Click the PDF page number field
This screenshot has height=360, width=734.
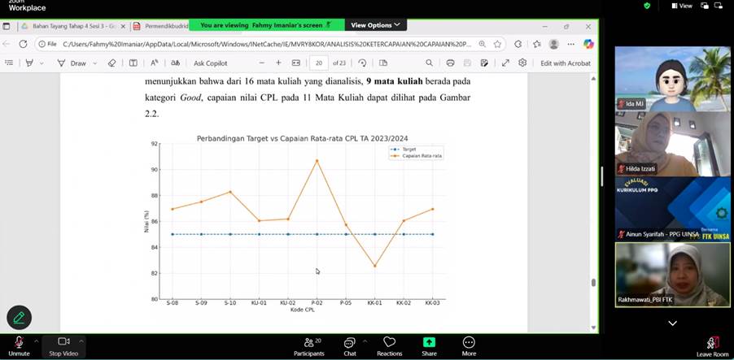[318, 63]
